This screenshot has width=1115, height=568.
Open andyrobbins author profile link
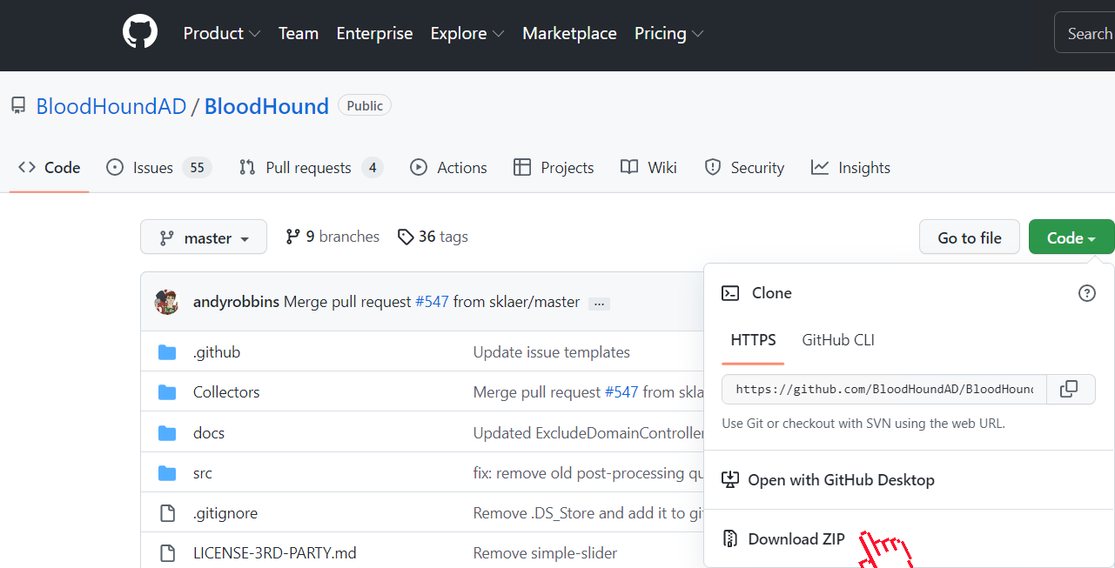[x=236, y=302]
